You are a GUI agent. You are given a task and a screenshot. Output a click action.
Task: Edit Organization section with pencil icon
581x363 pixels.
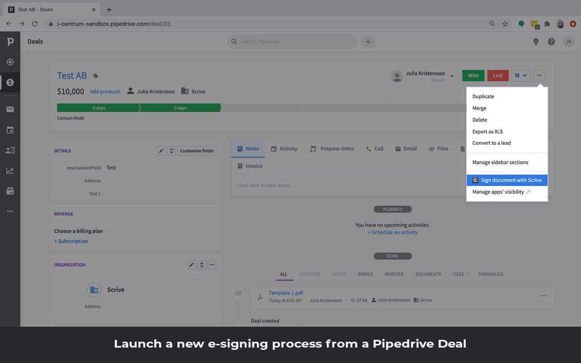pyautogui.click(x=192, y=265)
